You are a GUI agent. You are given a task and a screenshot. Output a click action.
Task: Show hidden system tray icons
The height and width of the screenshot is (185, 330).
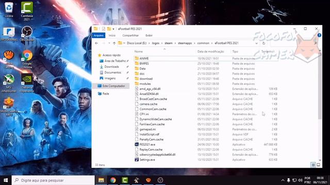[283, 180]
